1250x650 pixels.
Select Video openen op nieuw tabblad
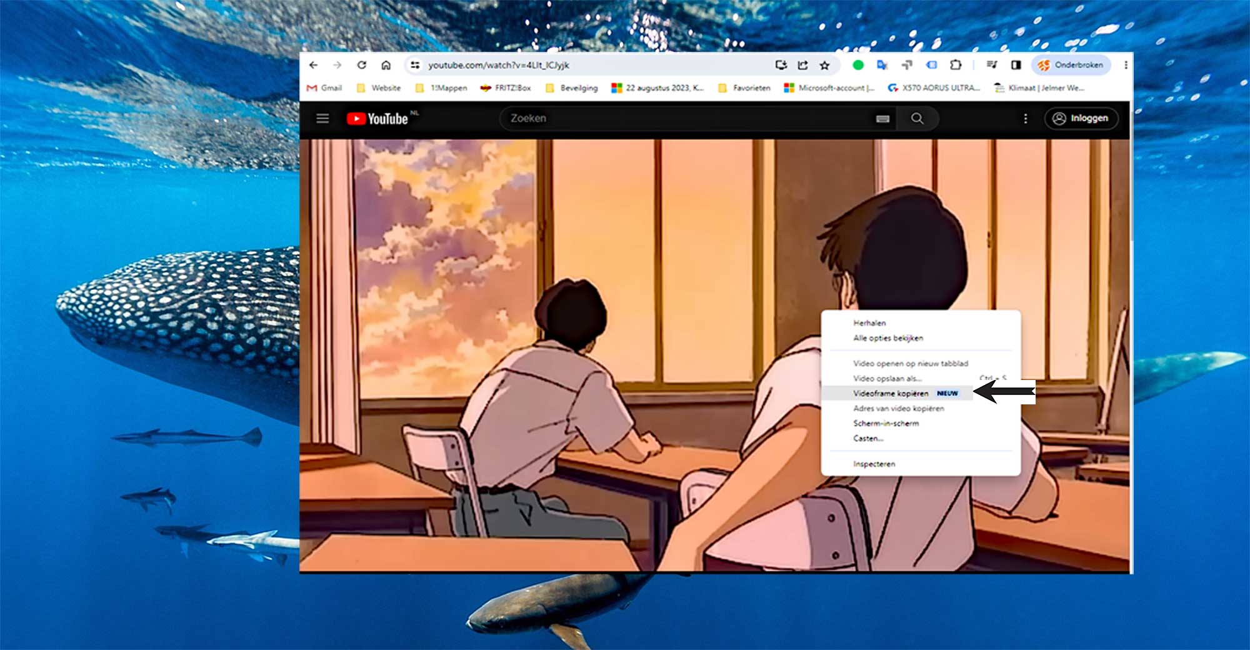(x=921, y=363)
